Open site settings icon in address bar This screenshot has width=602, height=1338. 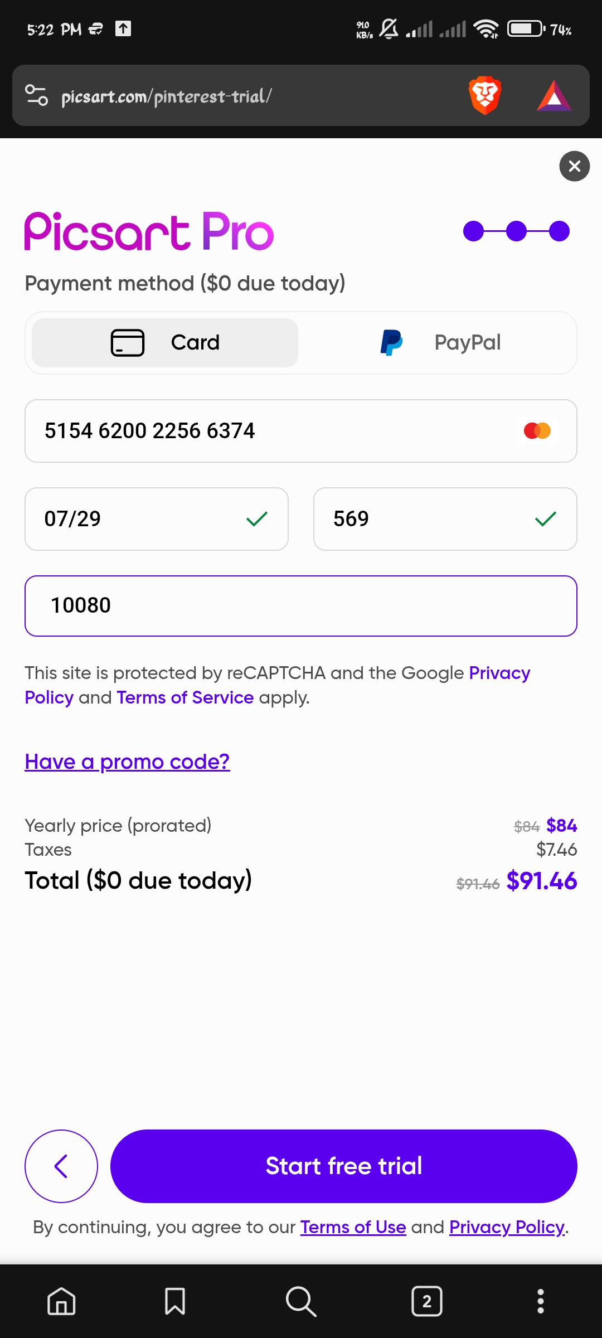(37, 95)
